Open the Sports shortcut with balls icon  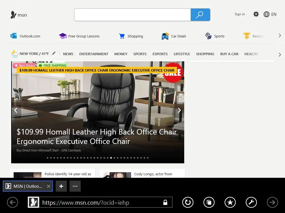[x=215, y=36]
